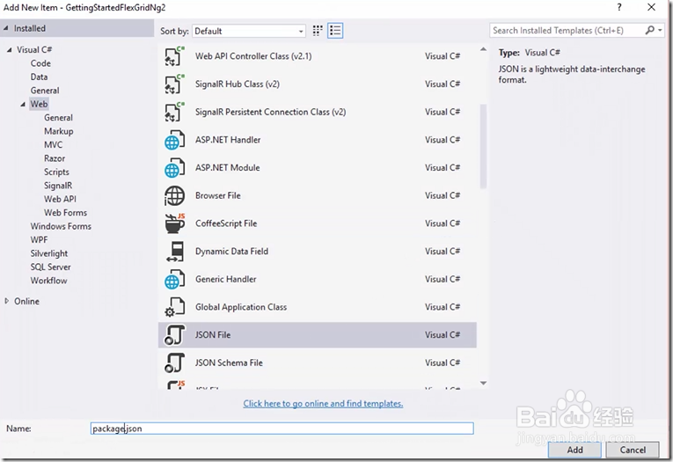Image resolution: width=673 pixels, height=462 pixels.
Task: Click the go online and find templates link
Action: [x=323, y=404]
